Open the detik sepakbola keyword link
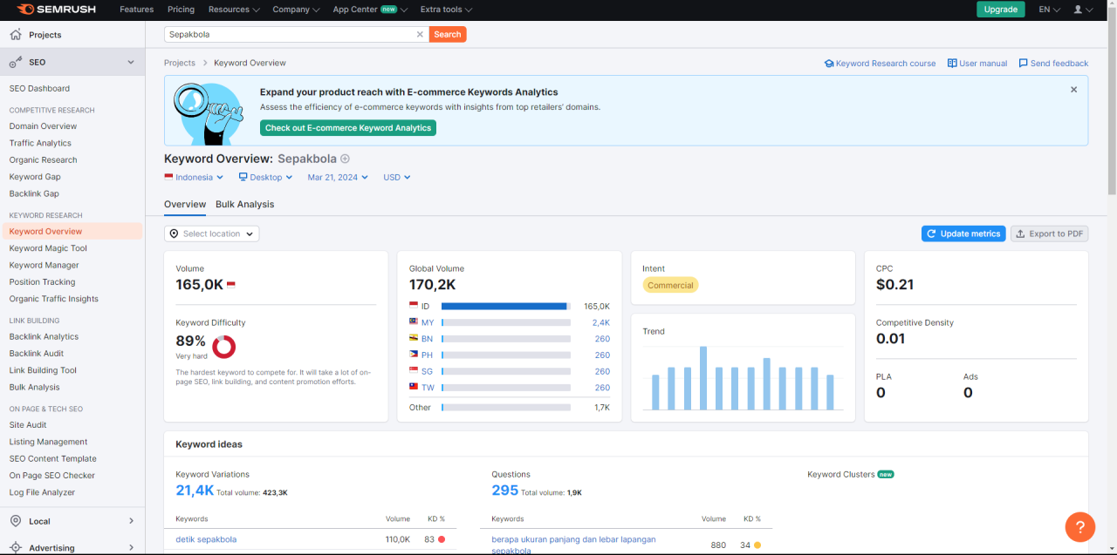The height and width of the screenshot is (555, 1117). click(x=206, y=539)
